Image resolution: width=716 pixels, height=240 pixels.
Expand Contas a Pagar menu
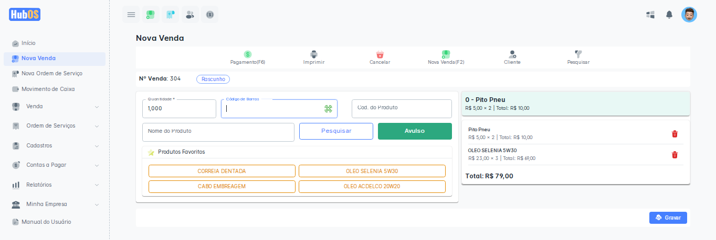(55, 165)
